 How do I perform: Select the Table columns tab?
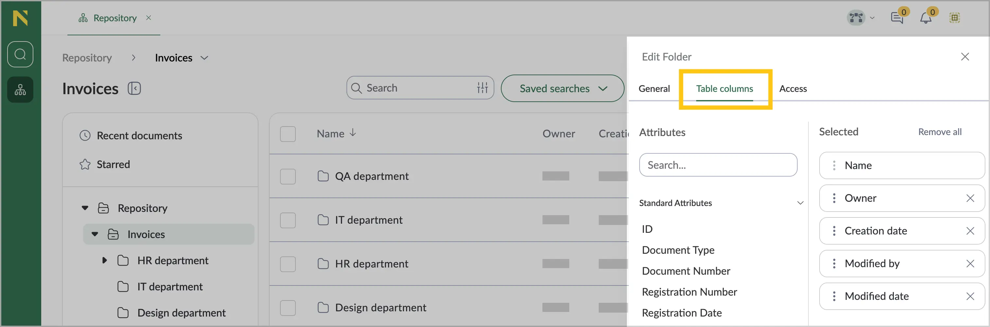724,89
